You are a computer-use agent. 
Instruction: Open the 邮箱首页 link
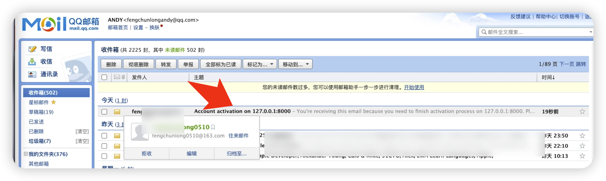(x=118, y=28)
